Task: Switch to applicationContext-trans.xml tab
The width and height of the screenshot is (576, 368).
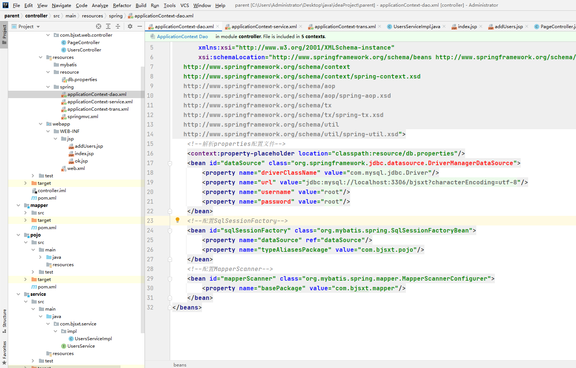Action: coord(345,26)
